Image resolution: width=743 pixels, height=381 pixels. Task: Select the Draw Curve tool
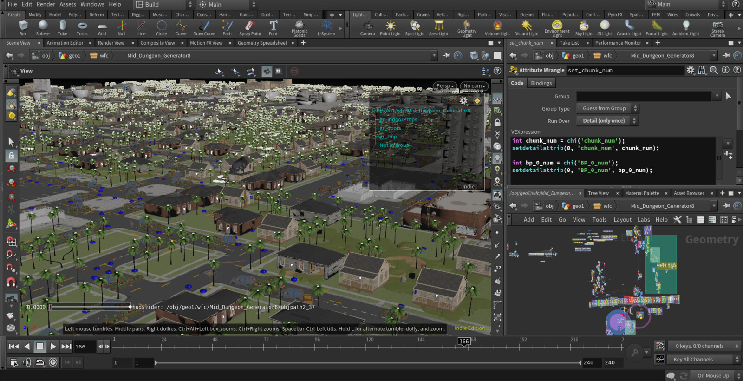click(204, 28)
